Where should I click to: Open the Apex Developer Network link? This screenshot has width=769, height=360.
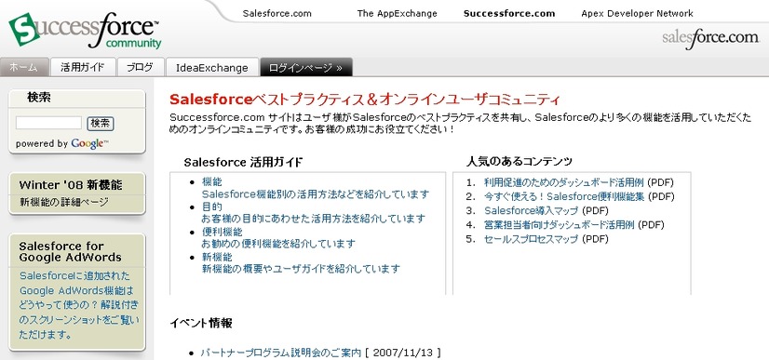(637, 14)
